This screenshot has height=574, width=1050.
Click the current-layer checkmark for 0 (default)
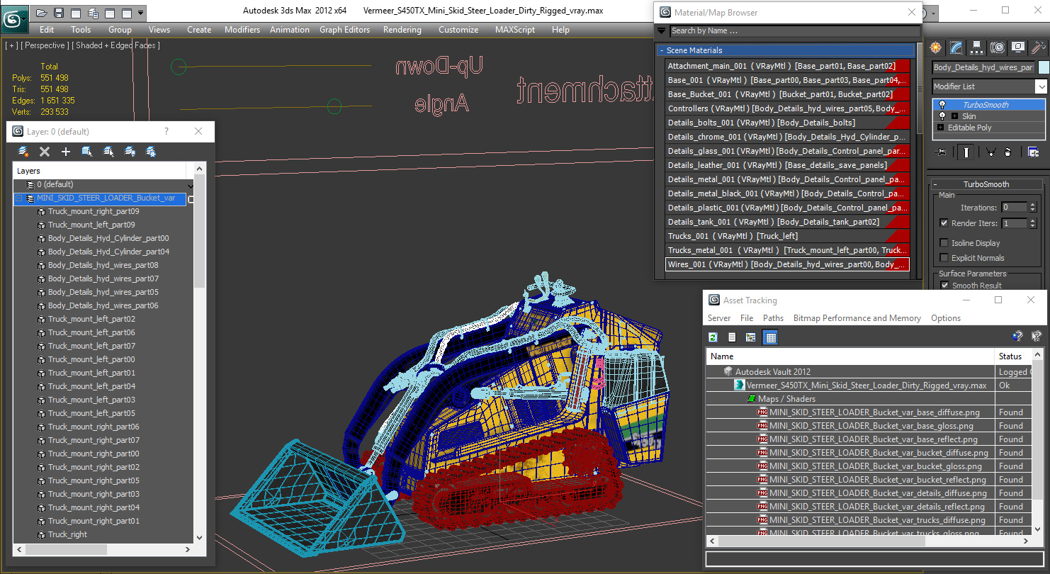(189, 185)
